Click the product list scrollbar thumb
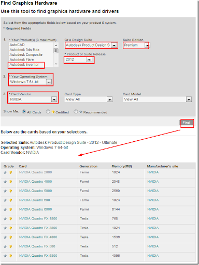This screenshot has height=265, width=199. pos(55,51)
